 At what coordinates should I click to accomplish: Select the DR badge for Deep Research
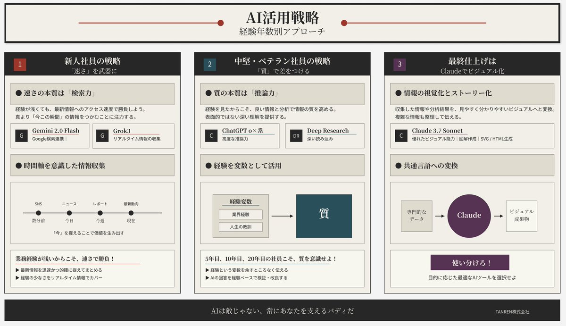[296, 136]
